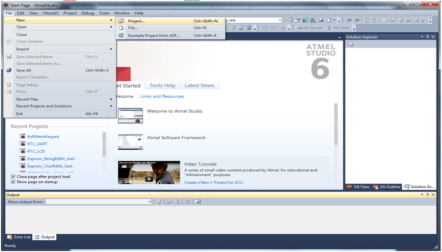Pin the Solution Explorer panel
This screenshot has height=252, width=442.
click(427, 37)
